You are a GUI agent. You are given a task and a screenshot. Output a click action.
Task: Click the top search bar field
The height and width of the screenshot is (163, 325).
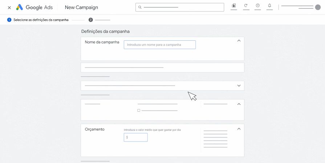coord(180,7)
